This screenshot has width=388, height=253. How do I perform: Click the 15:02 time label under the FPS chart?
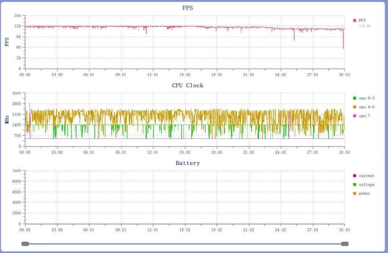coord(185,75)
